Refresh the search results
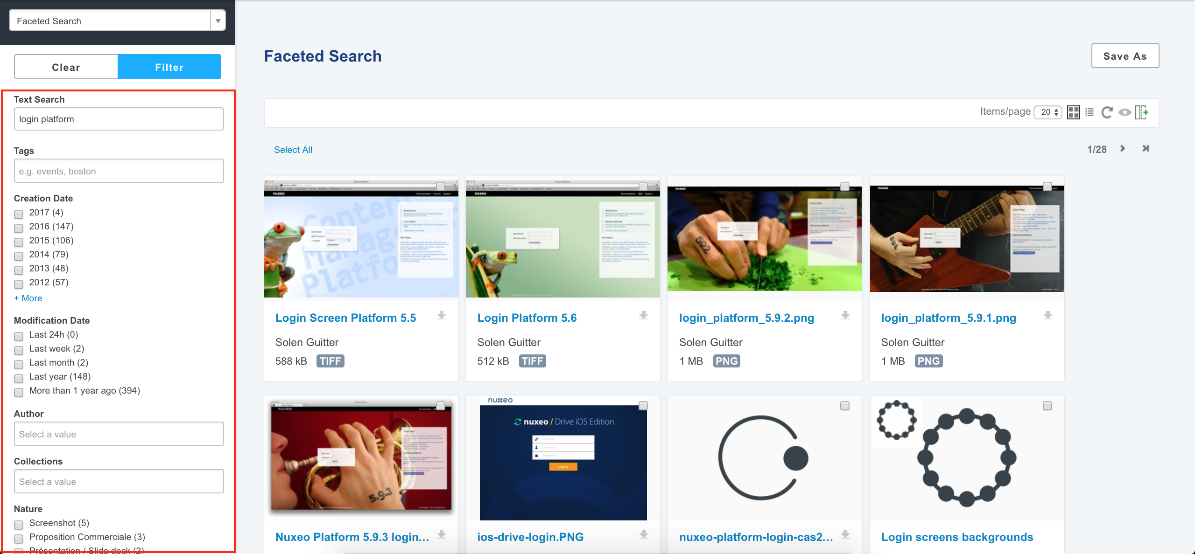Image resolution: width=1195 pixels, height=554 pixels. point(1107,112)
